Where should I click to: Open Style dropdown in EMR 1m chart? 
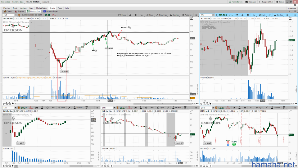pos(150,15)
